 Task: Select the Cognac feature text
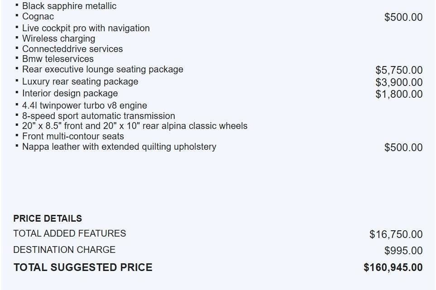[x=38, y=17]
